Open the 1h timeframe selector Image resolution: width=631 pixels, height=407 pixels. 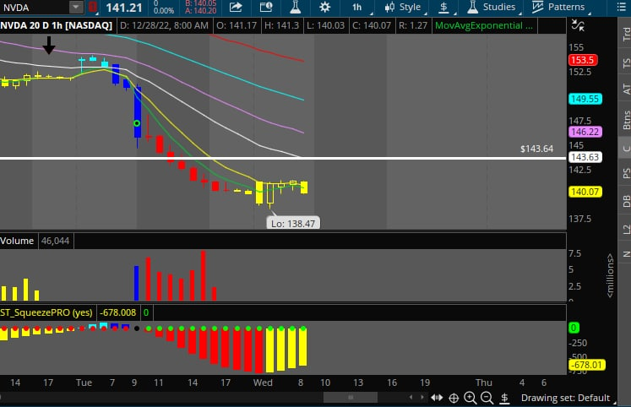[x=357, y=8]
